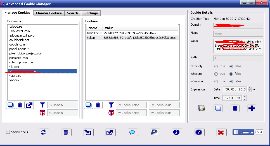Viewport: 270px width, 146px height.
Task: Sort cookies by Value column header
Action: click(x=140, y=28)
